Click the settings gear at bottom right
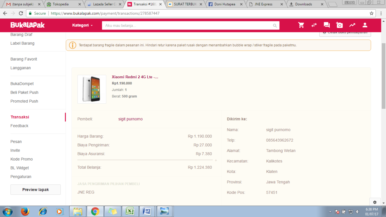The image size is (386, 217). point(375,202)
